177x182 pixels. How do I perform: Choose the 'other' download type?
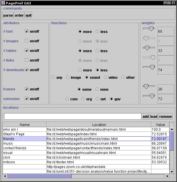pos(123,77)
